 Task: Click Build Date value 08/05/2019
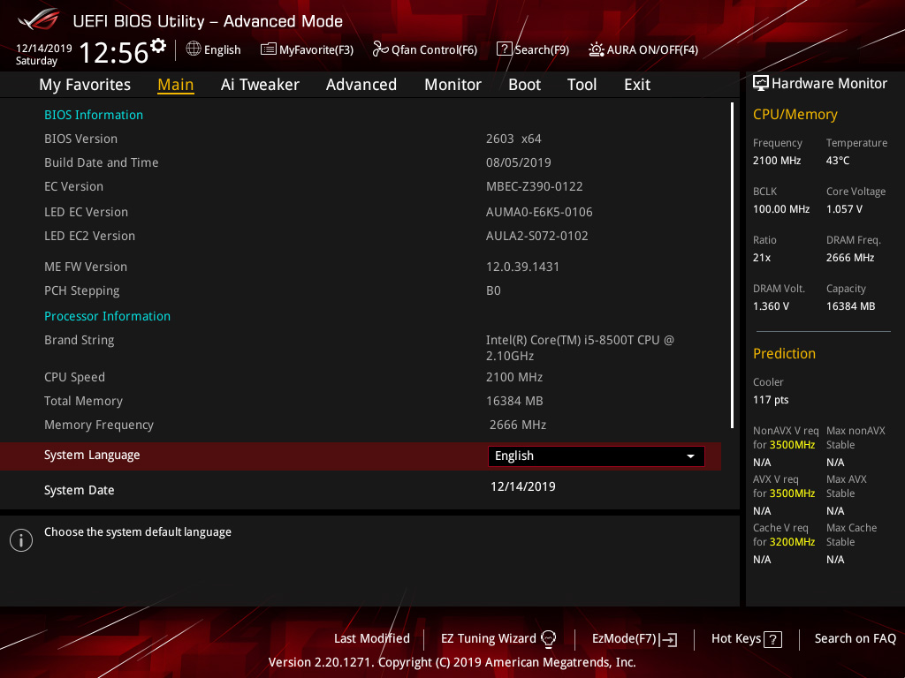click(518, 162)
